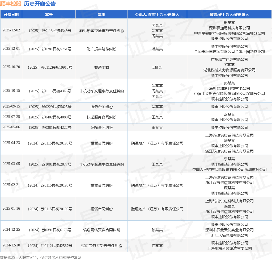
Task: Select the 开庭日期 column header
Action: pos(11,15)
